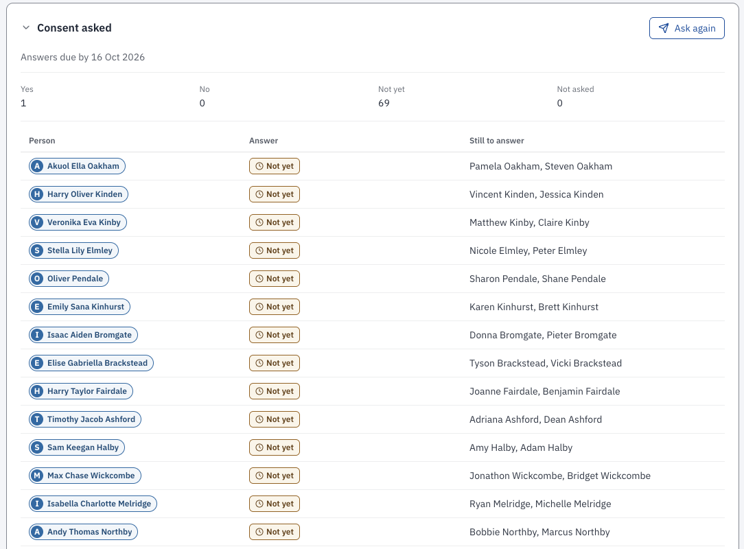Collapse the Consent asked section chevron
The height and width of the screenshot is (549, 744).
pyautogui.click(x=26, y=28)
